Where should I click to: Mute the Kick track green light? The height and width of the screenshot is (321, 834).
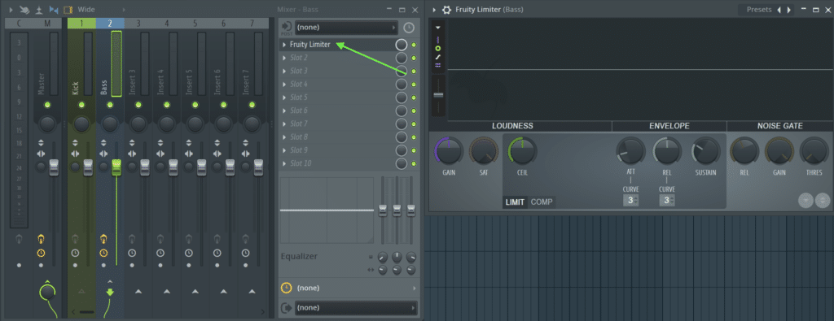81,105
